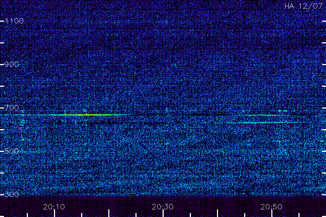This screenshot has width=326, height=217.
Task: Click the tall tick mark below 20:10
Action: click(x=54, y=213)
